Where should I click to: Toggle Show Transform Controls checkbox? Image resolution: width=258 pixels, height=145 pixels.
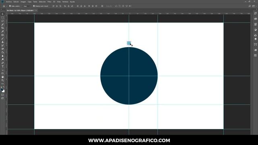click(x=34, y=6)
